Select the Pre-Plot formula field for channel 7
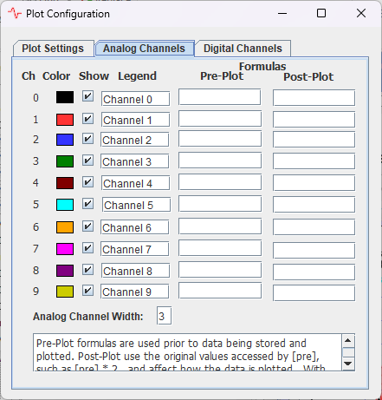Viewport: 382px width, 400px height. point(220,248)
